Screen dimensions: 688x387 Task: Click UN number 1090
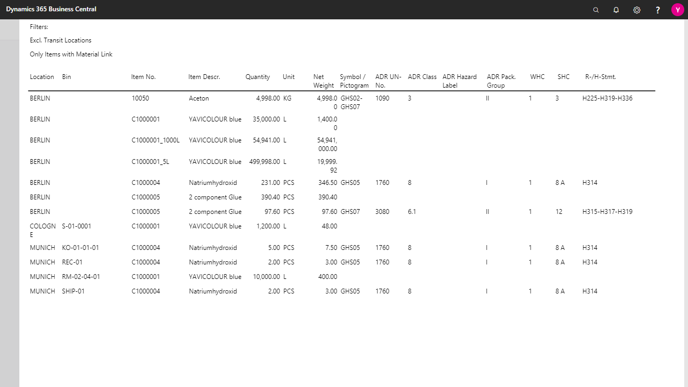coord(382,98)
